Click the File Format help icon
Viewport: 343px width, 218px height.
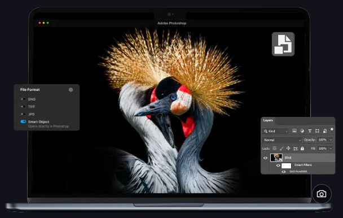(x=71, y=90)
